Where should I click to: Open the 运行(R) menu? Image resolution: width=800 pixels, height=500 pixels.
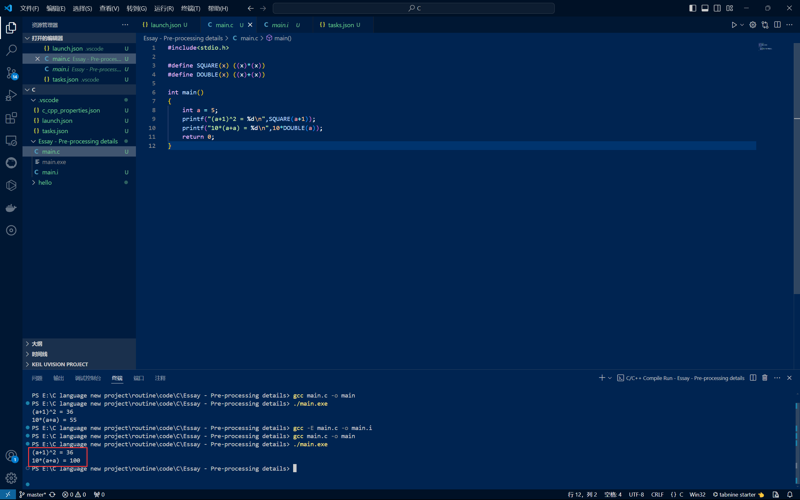tap(164, 8)
